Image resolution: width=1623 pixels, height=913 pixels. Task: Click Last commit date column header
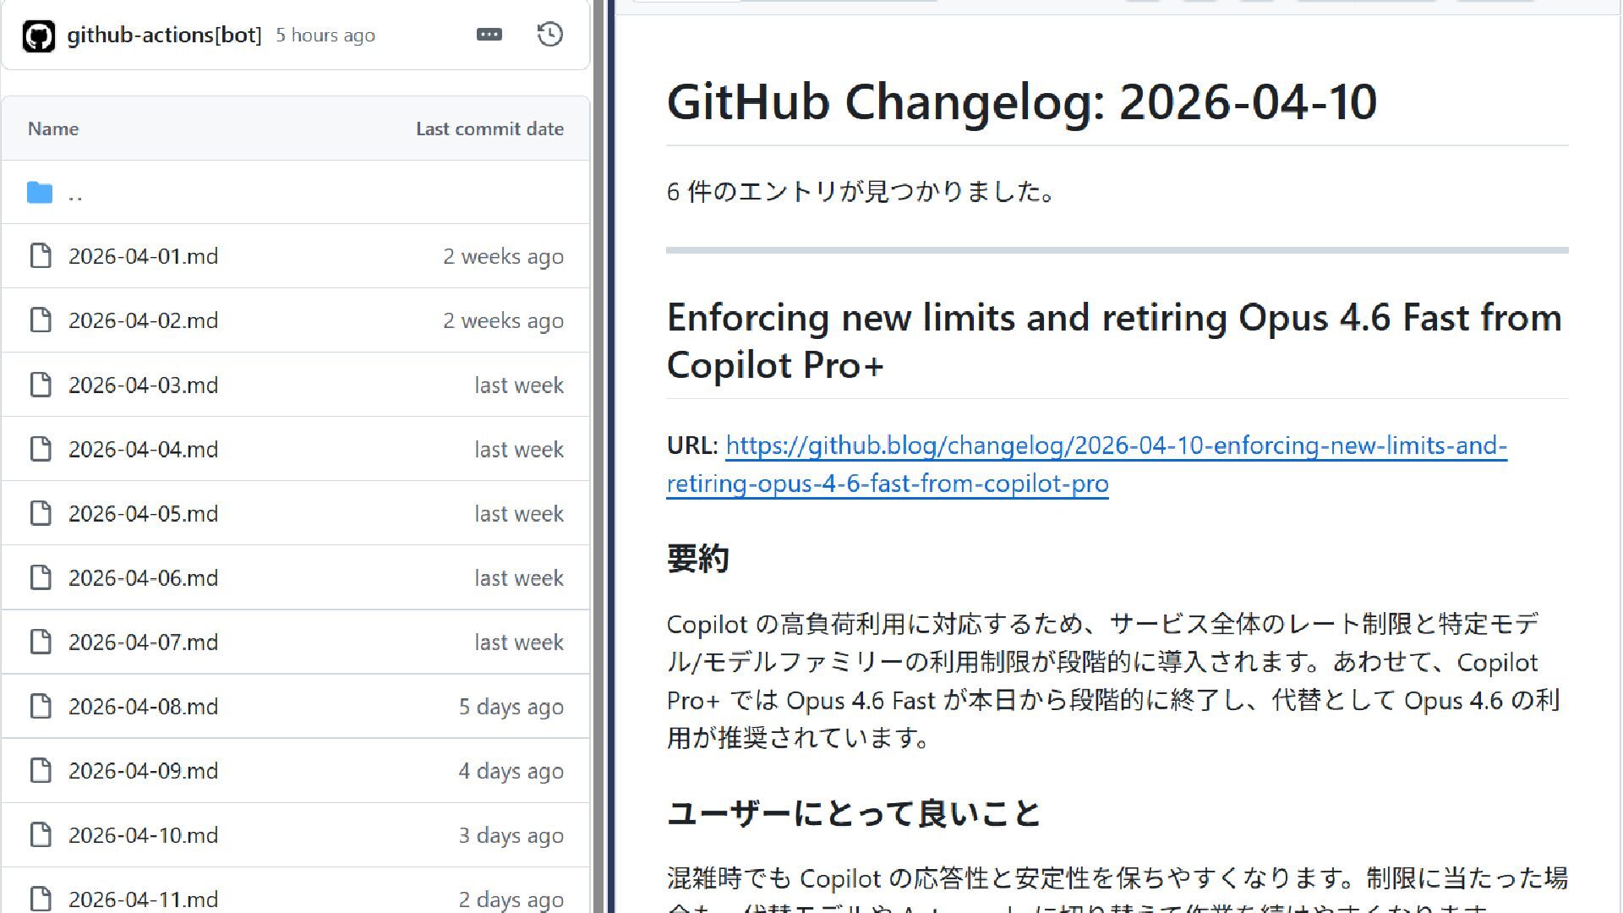[489, 128]
